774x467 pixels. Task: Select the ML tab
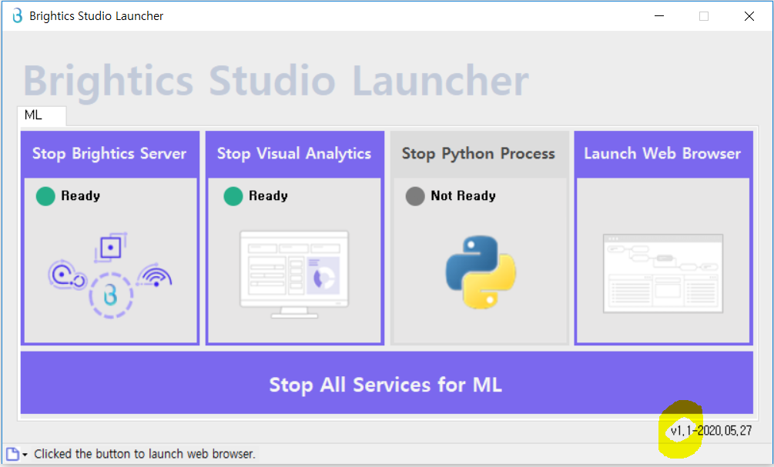pyautogui.click(x=42, y=115)
